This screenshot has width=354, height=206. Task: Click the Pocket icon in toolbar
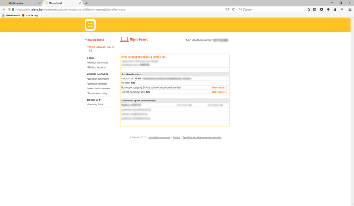(321, 9)
